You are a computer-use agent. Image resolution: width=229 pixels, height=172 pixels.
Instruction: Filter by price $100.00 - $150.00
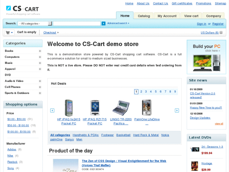click(19, 132)
